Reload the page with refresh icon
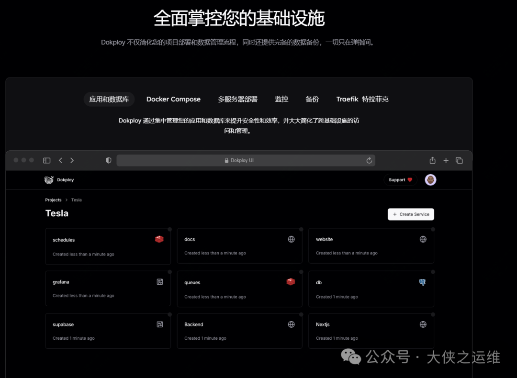Screen dimensions: 517x378 click(369, 160)
